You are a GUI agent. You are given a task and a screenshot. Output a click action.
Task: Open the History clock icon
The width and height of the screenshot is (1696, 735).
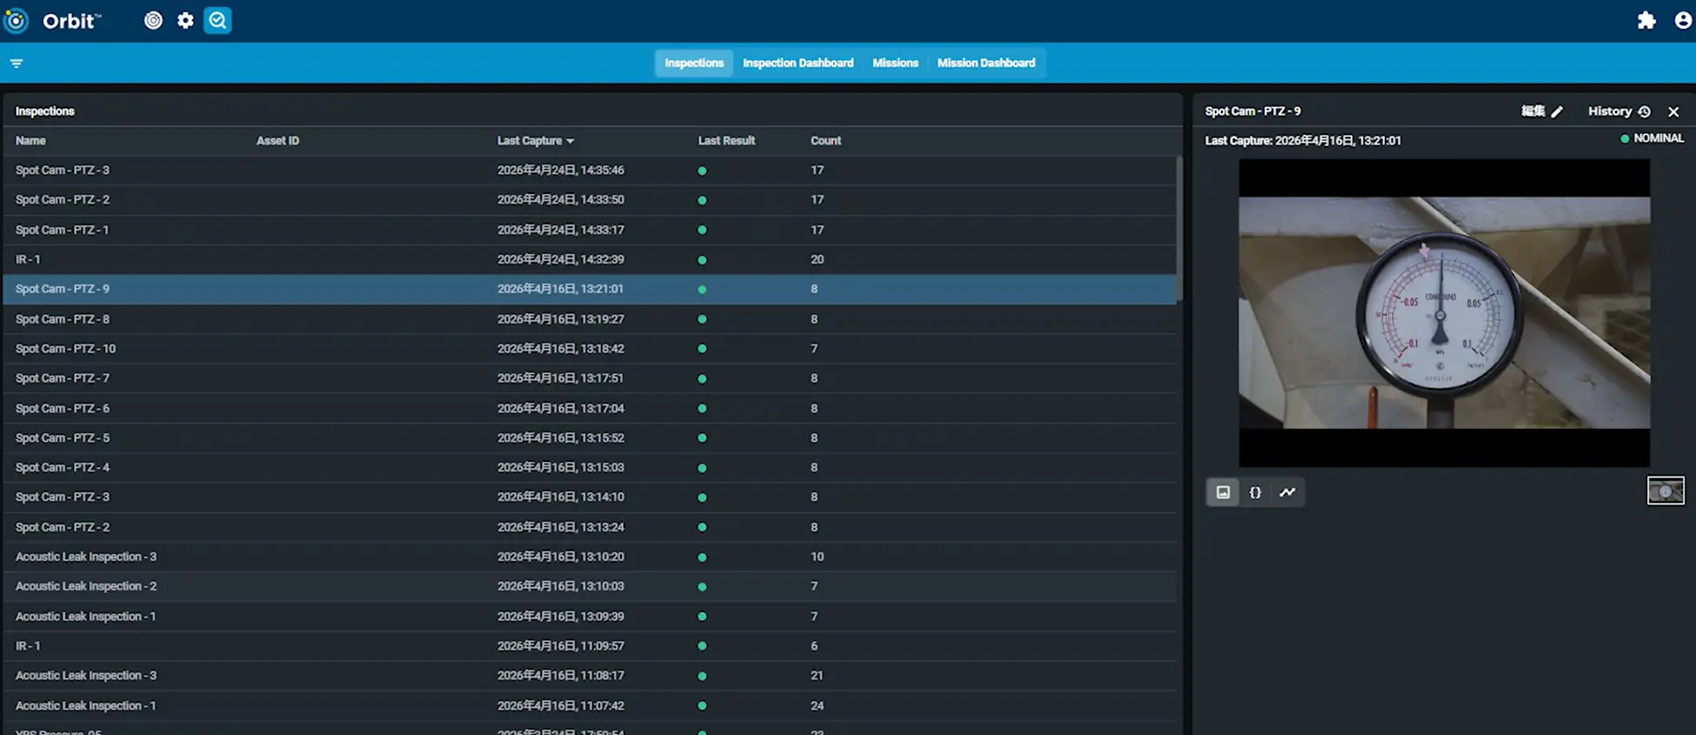coord(1644,111)
